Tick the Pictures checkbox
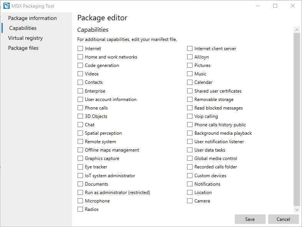Screen dimensions: 302x227 190,65
